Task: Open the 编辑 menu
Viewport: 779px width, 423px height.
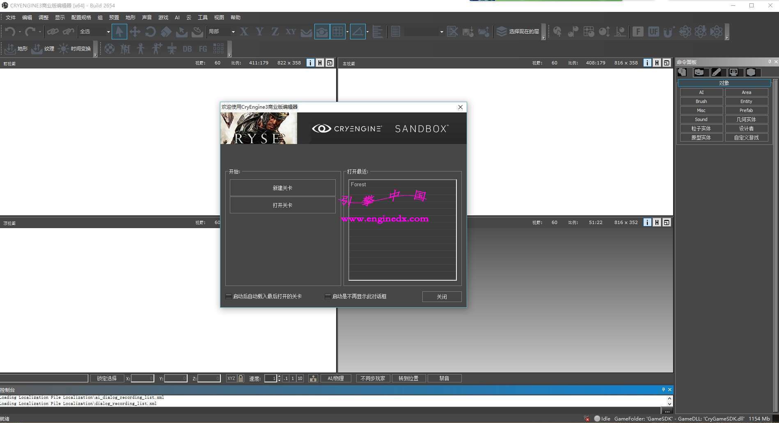Action: 27,18
